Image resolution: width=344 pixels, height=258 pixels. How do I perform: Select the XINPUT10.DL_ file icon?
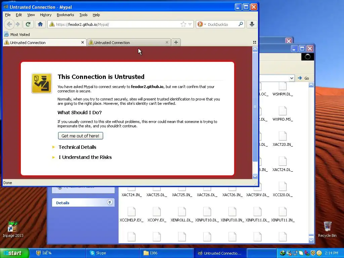207,212
